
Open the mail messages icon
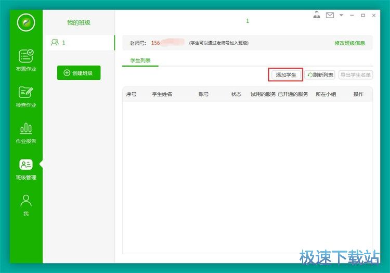click(x=330, y=15)
